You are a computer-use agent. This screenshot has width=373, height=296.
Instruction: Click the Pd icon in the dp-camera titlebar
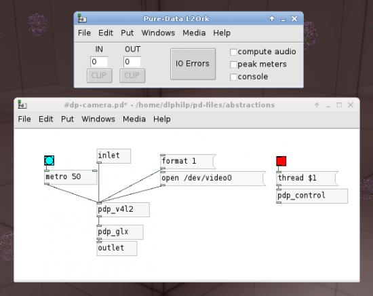coord(22,105)
